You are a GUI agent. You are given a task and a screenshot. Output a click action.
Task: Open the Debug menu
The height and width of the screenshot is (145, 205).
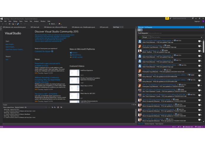[15, 21]
